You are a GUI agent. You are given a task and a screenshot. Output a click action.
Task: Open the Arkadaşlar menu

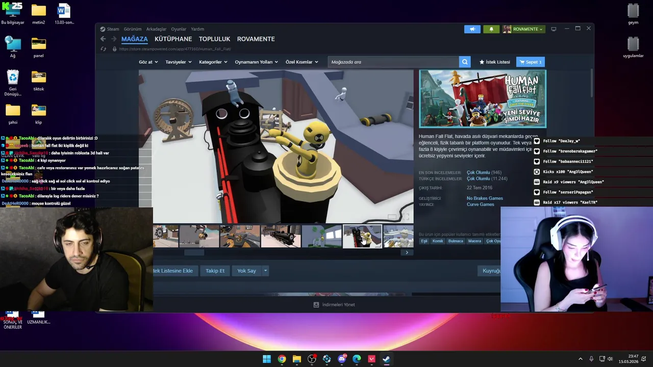156,29
